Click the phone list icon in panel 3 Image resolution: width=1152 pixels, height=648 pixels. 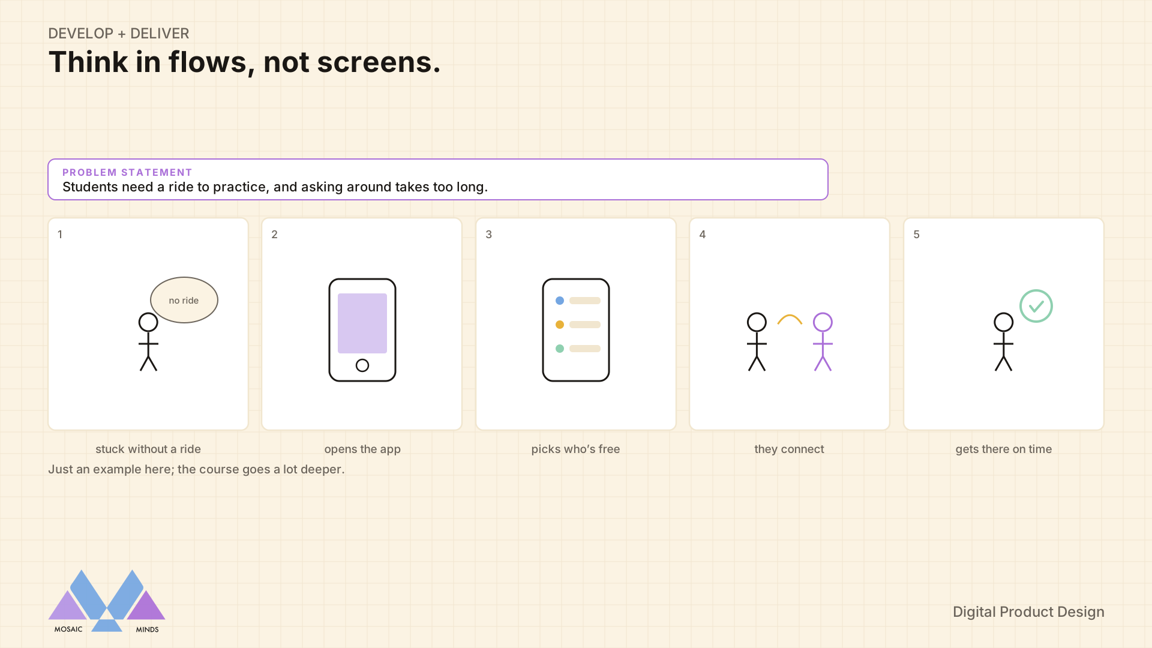[576, 330]
